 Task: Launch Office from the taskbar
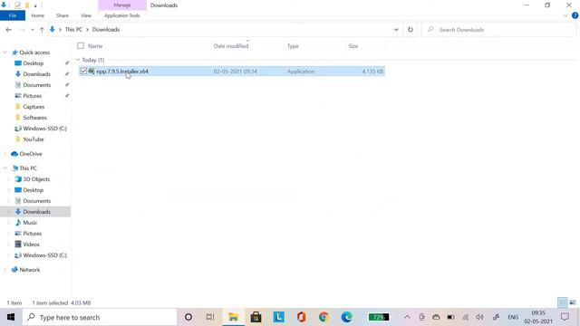click(301, 317)
